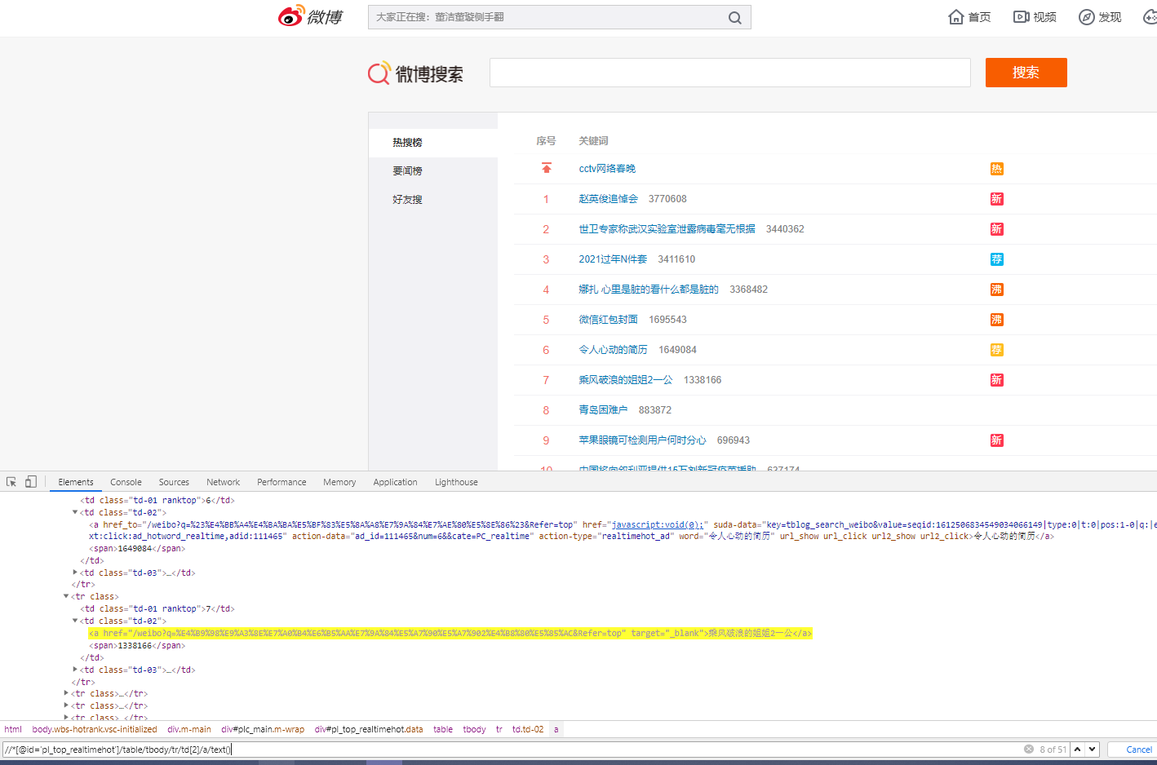1157x765 pixels.
Task: Expand the td-03 node below span 1338166
Action: [75, 670]
